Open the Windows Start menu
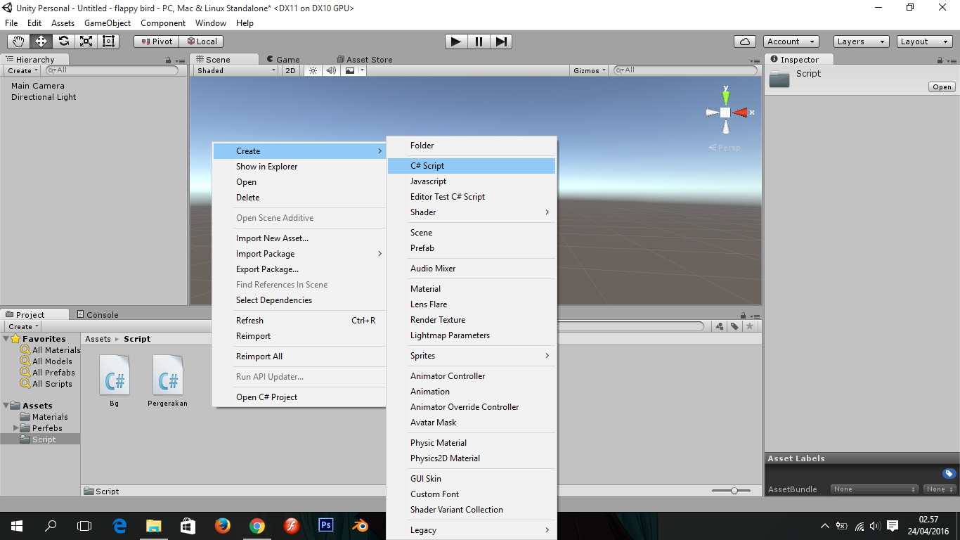 point(16,525)
